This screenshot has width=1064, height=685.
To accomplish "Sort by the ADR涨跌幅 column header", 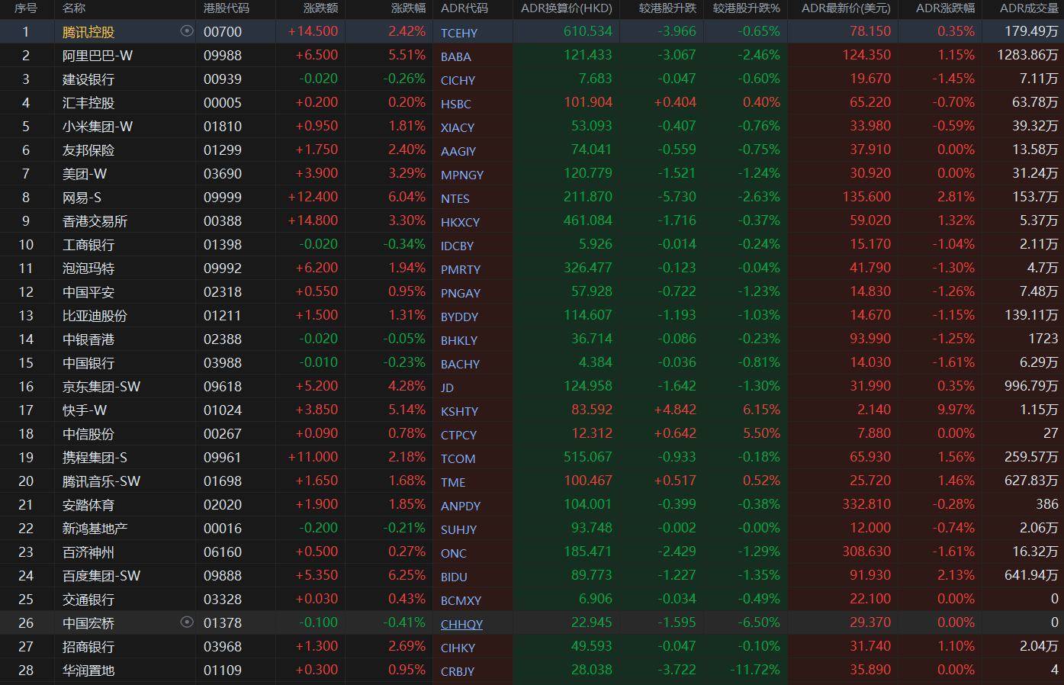I will point(945,8).
